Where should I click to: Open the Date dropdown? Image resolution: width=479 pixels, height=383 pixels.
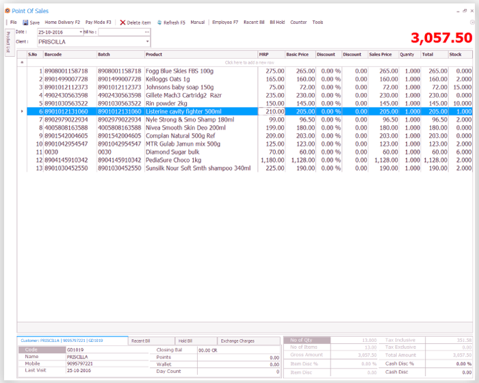click(81, 32)
